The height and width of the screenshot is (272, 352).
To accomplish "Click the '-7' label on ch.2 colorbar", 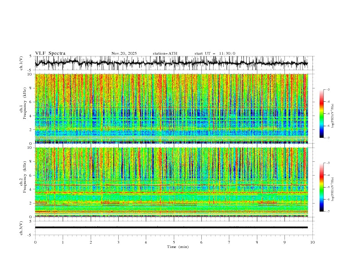I will [328, 212].
